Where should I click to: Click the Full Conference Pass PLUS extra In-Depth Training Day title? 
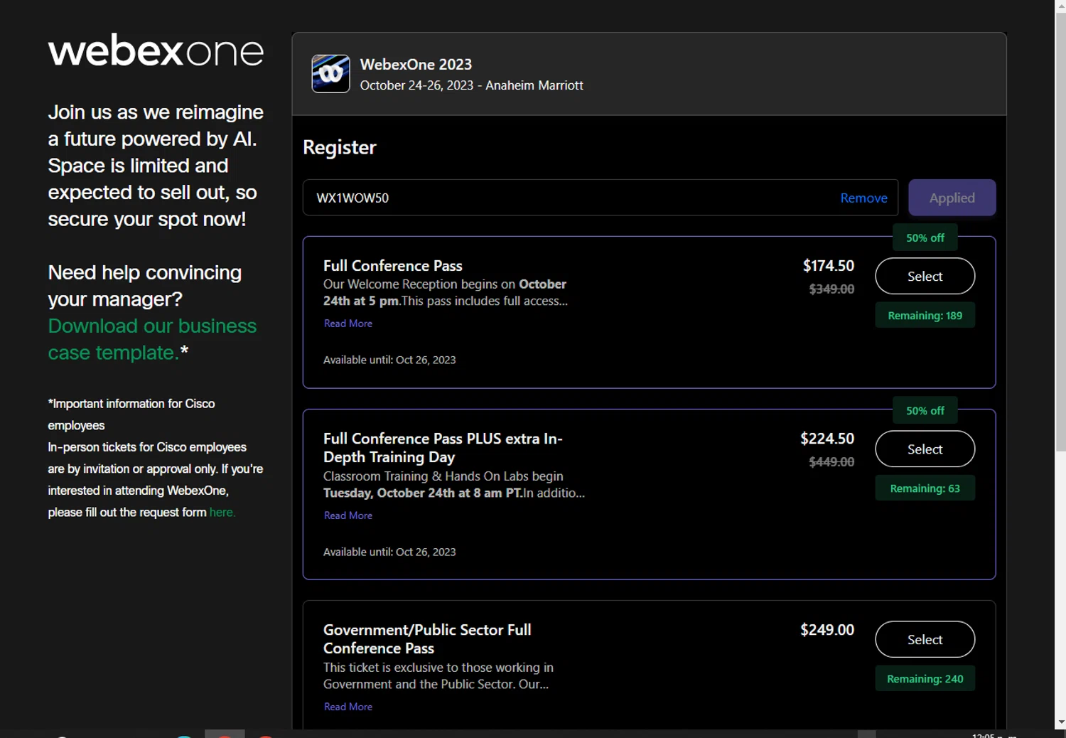point(443,448)
